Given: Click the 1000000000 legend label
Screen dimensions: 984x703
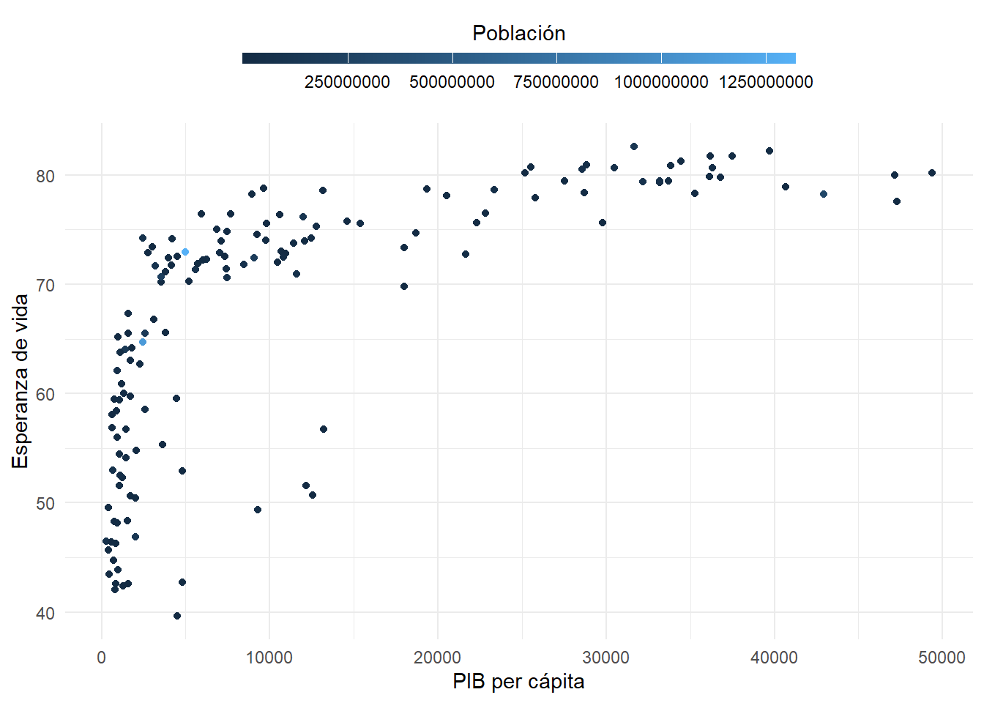Looking at the screenshot, I should point(661,82).
